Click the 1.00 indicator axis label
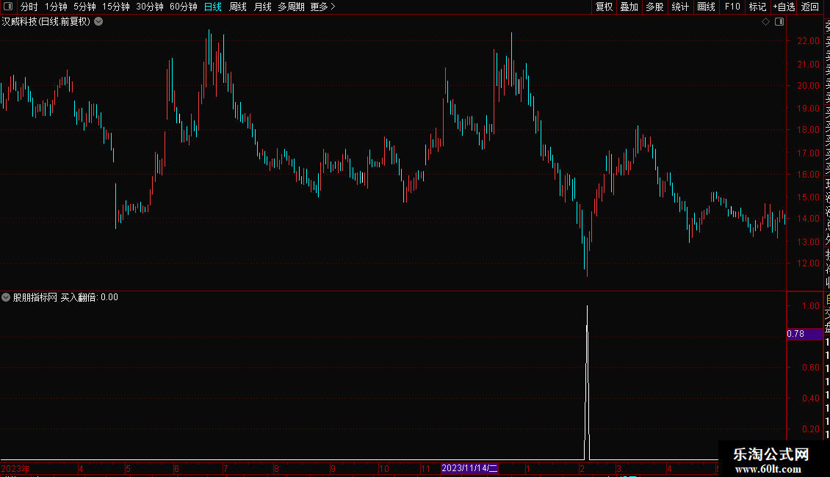 click(x=810, y=306)
